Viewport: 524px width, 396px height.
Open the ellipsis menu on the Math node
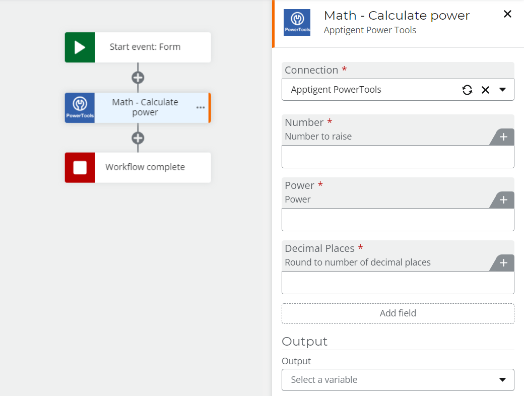coord(200,108)
